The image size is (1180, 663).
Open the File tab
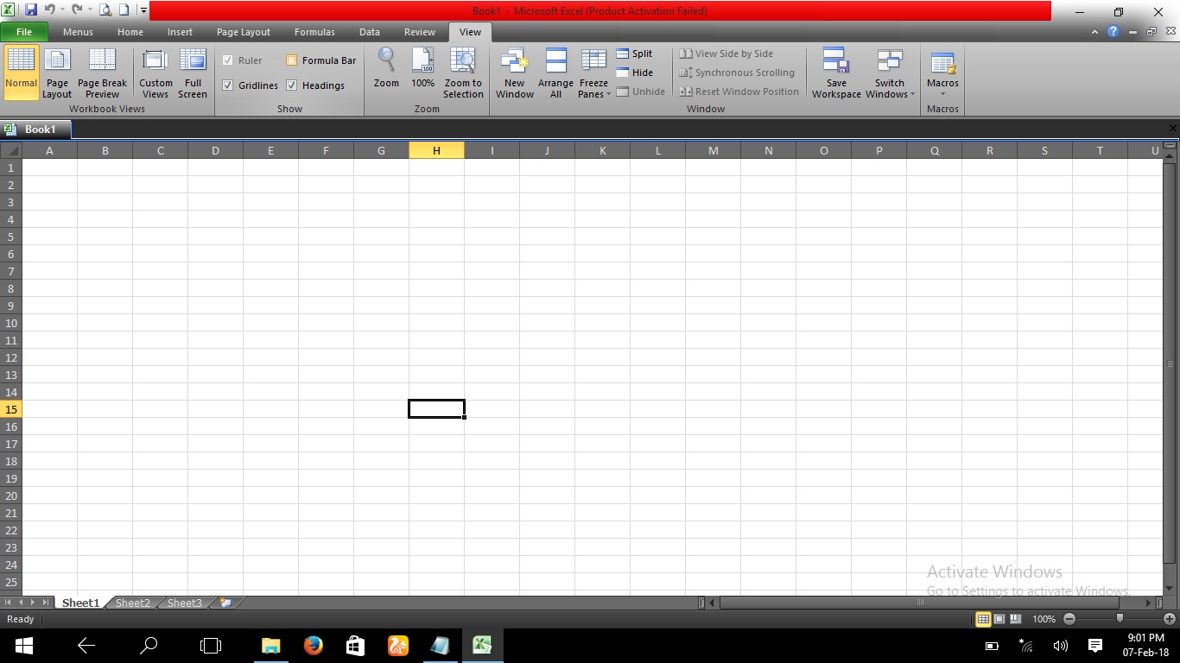[x=24, y=32]
